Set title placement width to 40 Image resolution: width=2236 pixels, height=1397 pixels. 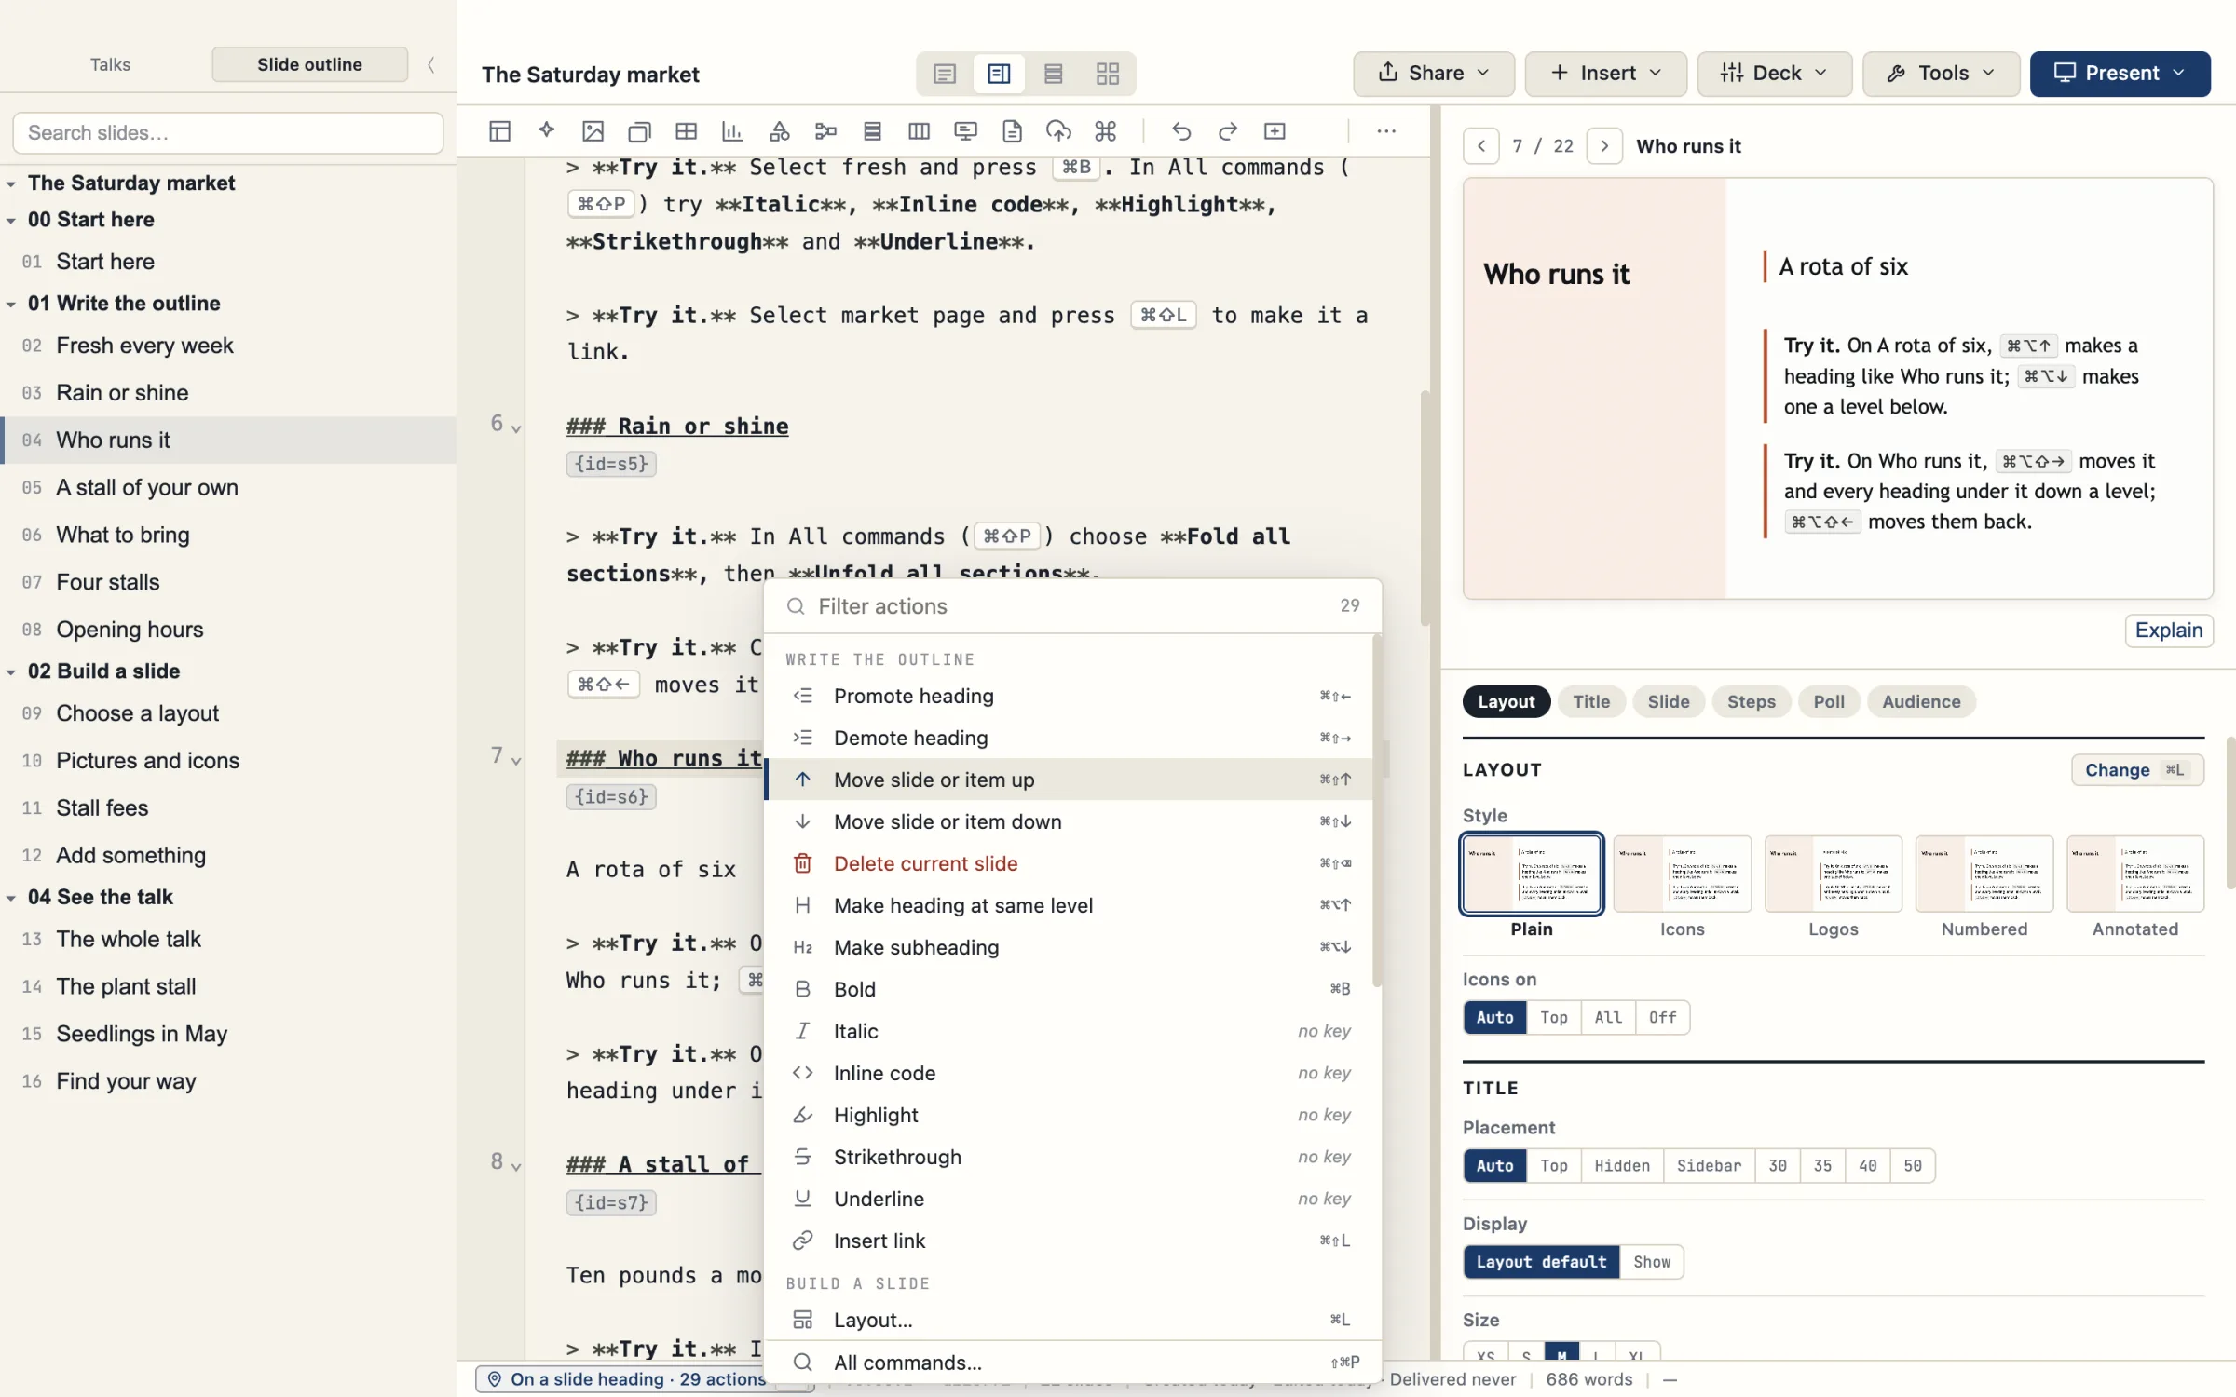(x=1868, y=1165)
